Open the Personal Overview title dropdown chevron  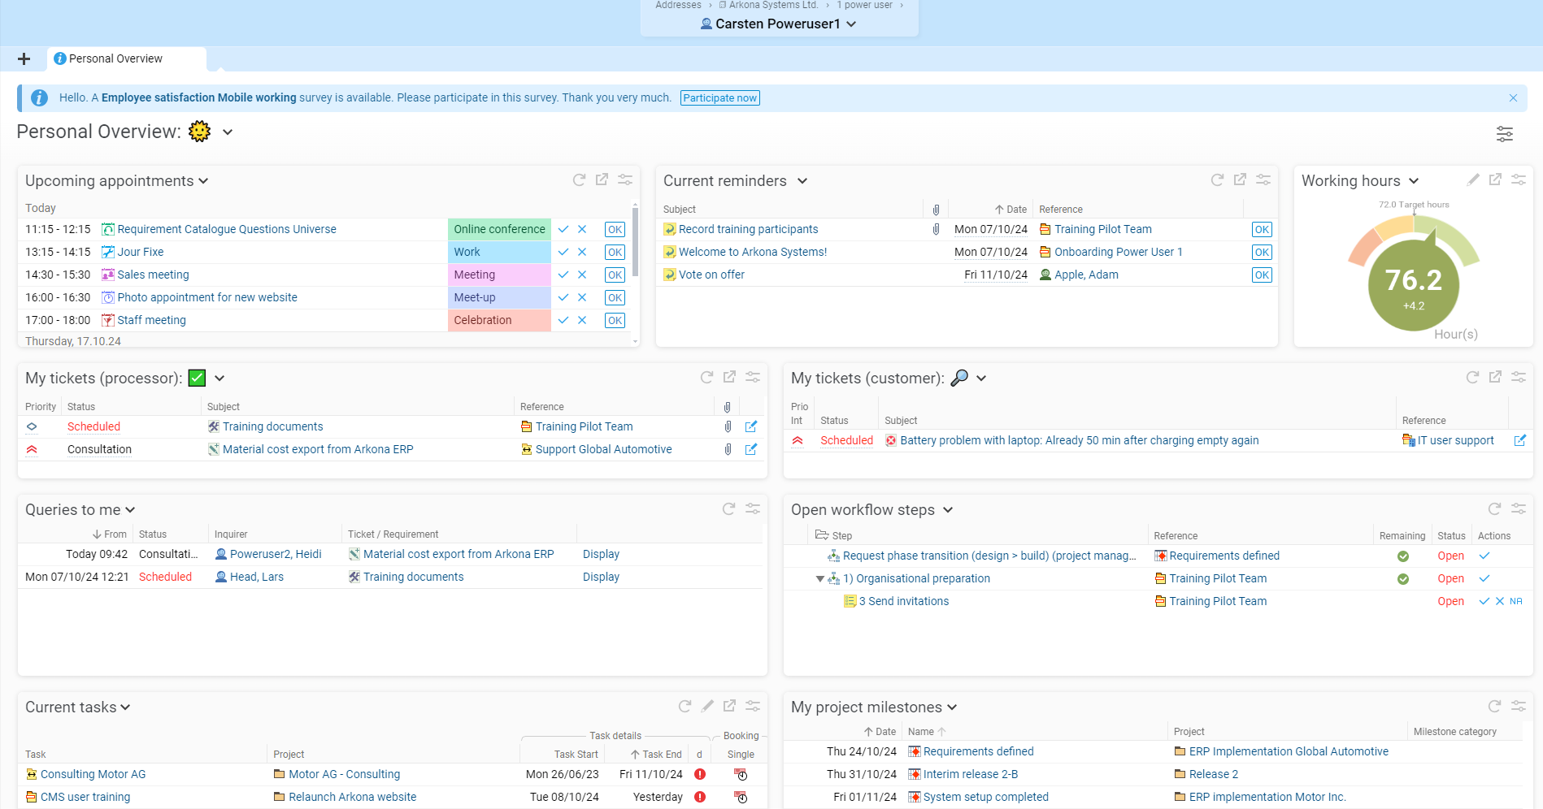pos(228,132)
